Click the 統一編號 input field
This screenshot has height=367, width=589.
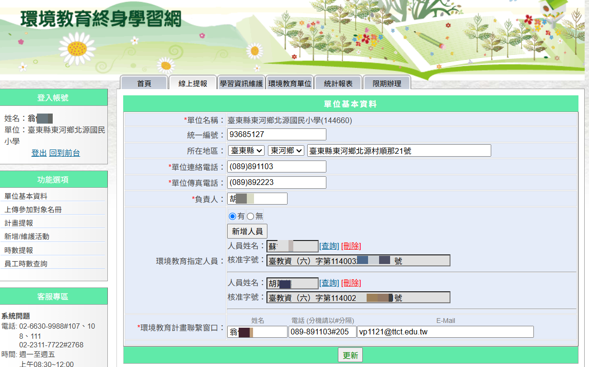[277, 135]
